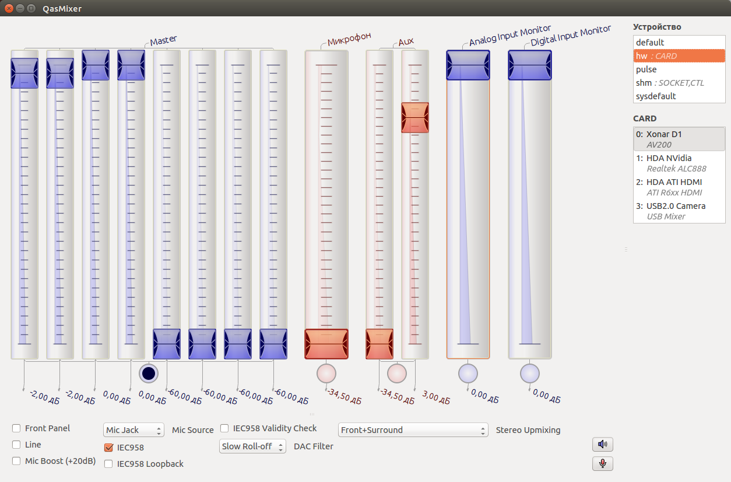The image size is (731, 482).
Task: Enable the Front Panel checkbox
Action: (x=16, y=428)
